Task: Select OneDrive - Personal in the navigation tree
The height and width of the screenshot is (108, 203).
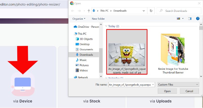Action: click(86, 27)
